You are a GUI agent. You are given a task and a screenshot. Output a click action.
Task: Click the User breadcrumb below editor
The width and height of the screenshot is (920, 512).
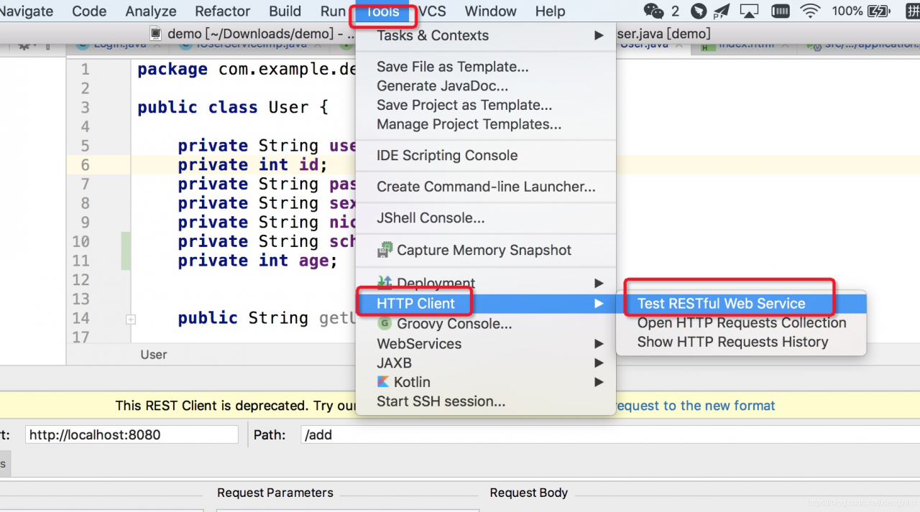[x=154, y=354]
